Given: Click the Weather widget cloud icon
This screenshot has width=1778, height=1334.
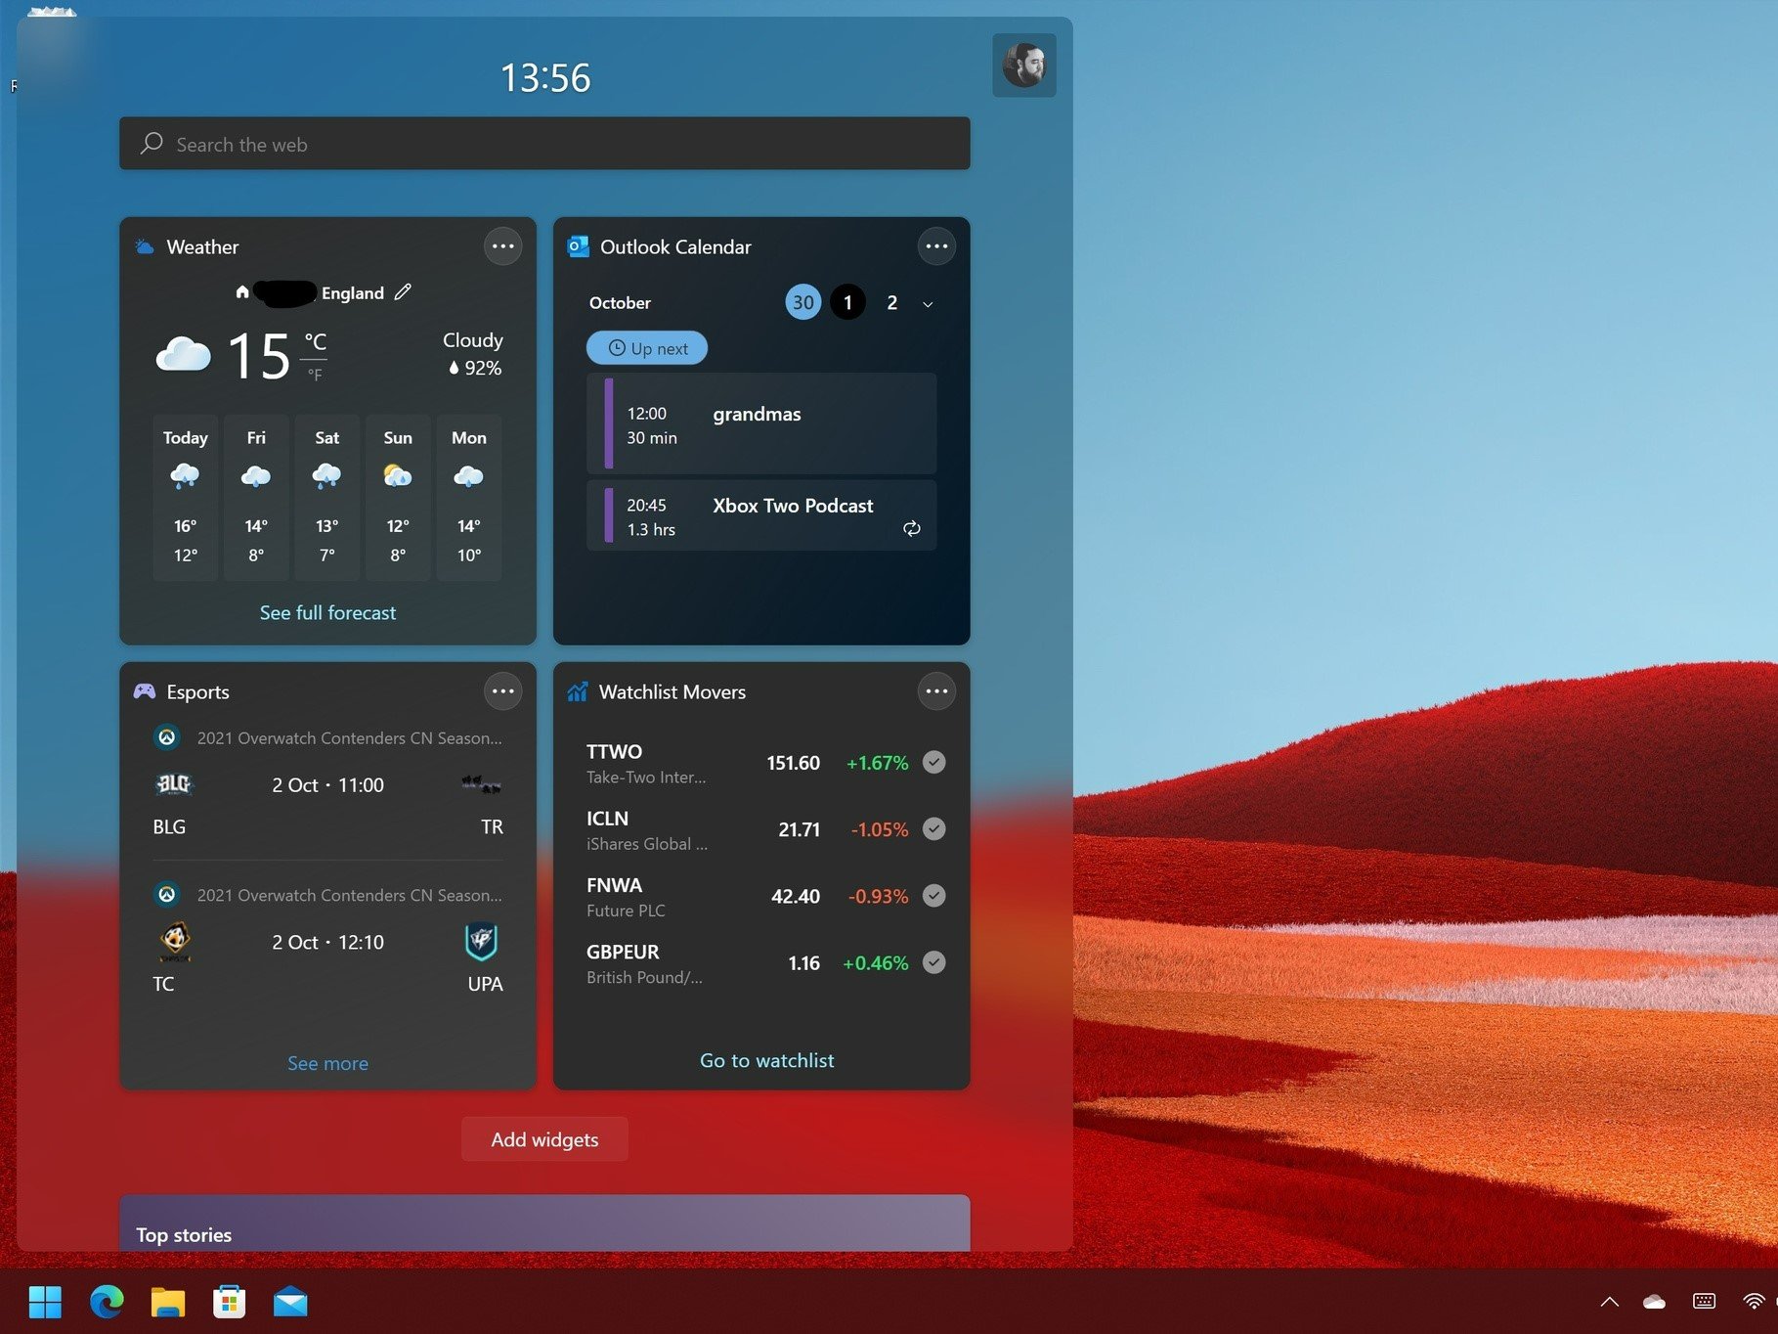Looking at the screenshot, I should tap(144, 245).
